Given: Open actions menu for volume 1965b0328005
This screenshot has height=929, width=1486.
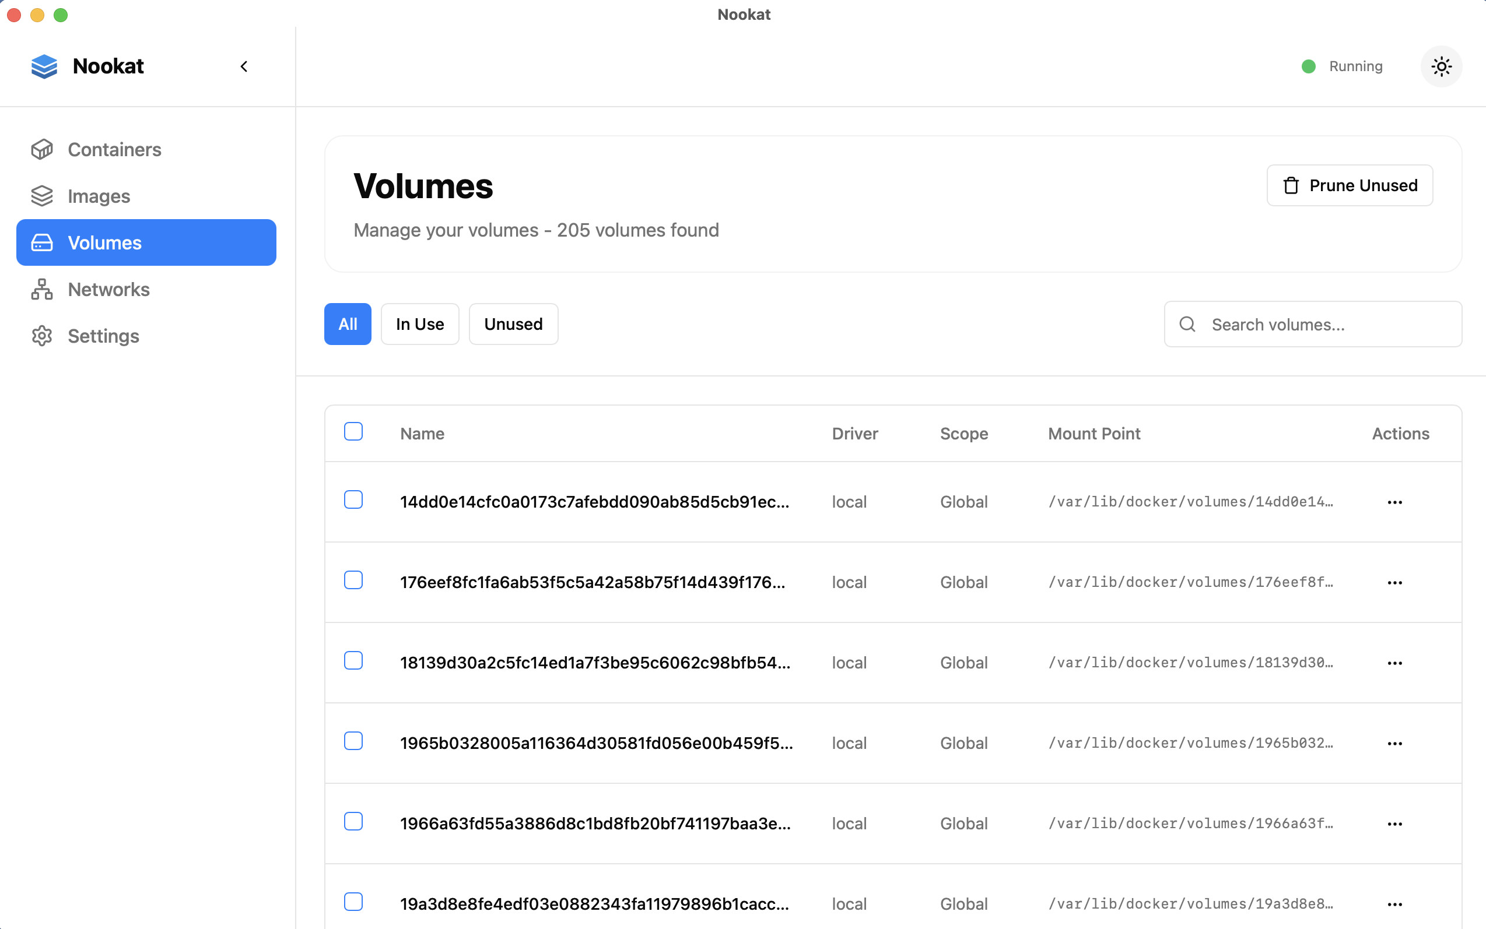Looking at the screenshot, I should [1394, 744].
